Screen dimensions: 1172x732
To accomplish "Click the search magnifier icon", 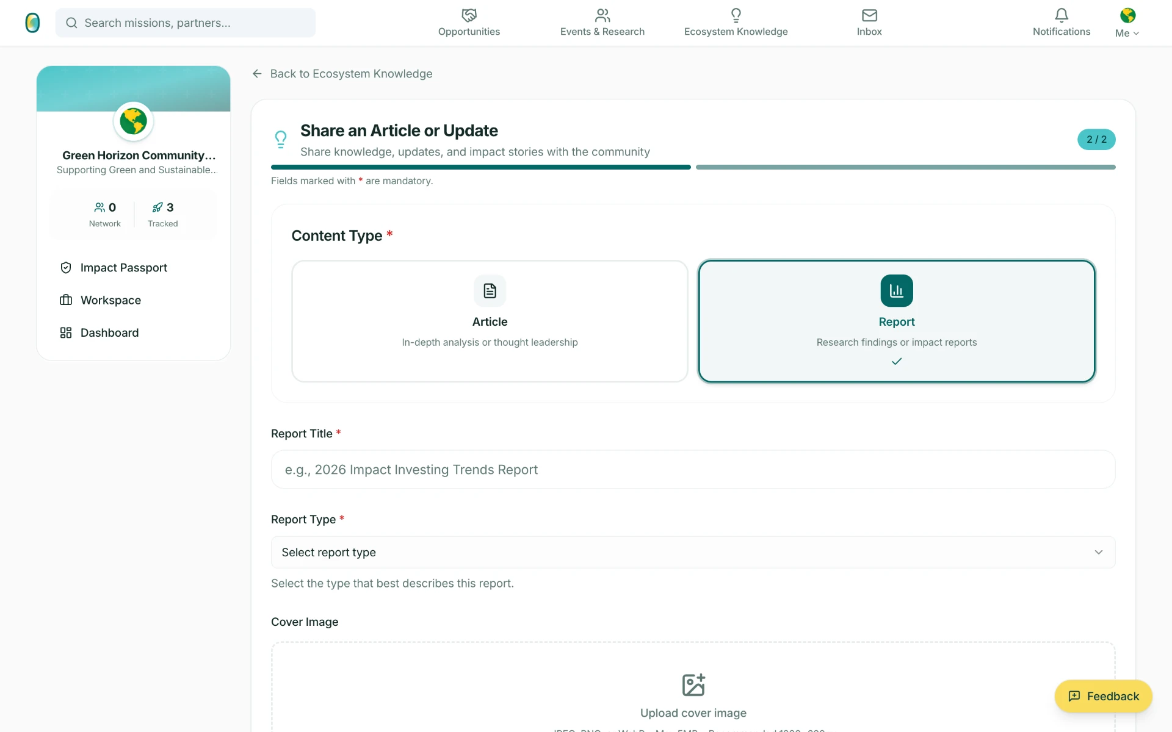I will coord(71,23).
